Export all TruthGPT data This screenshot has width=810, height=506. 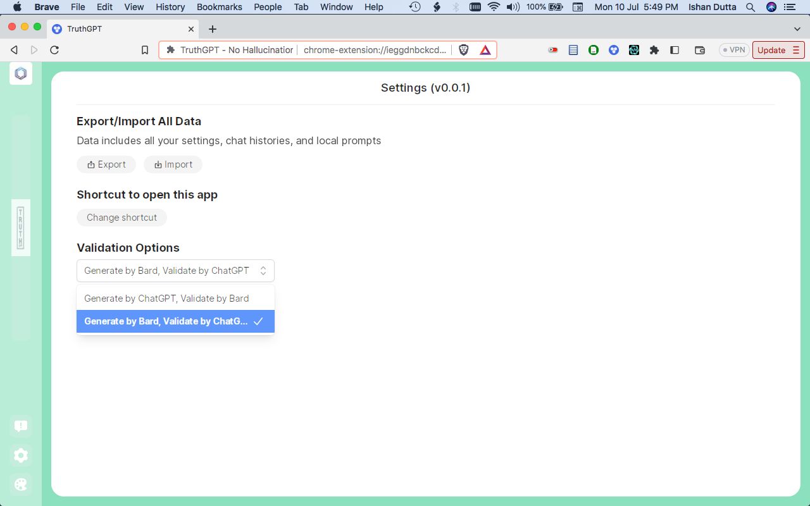coord(106,164)
